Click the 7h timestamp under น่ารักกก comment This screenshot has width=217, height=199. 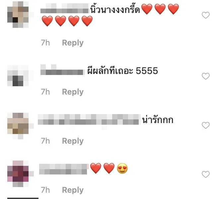click(45, 141)
